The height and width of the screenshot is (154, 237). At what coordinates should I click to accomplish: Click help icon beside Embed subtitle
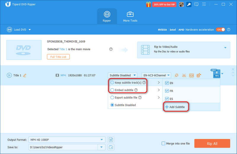(x=136, y=90)
